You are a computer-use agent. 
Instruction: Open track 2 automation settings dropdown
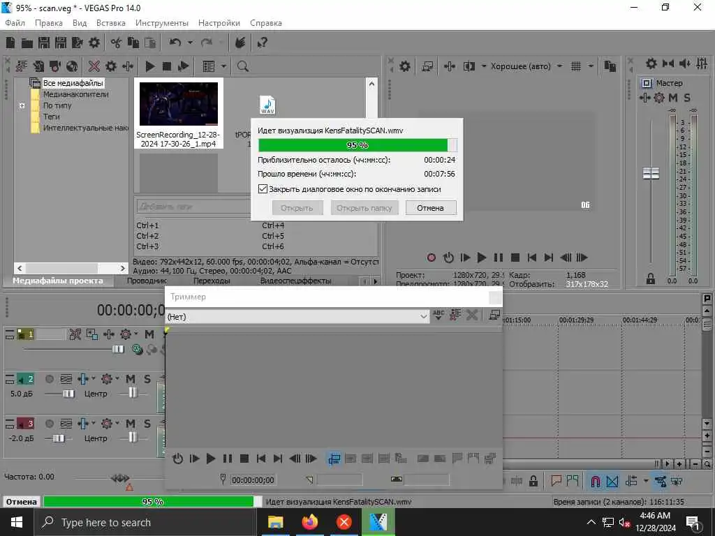[117, 378]
